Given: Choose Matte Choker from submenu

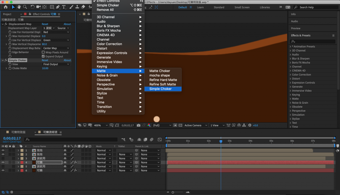Looking at the screenshot, I should pyautogui.click(x=163, y=71).
